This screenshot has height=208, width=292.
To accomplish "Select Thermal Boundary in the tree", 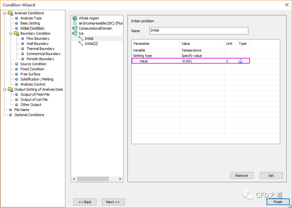I will (x=40, y=49).
